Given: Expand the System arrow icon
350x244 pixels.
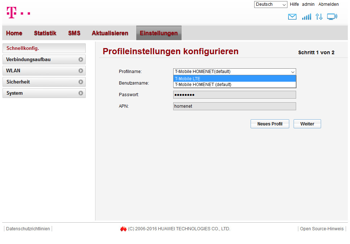Looking at the screenshot, I should (81, 93).
